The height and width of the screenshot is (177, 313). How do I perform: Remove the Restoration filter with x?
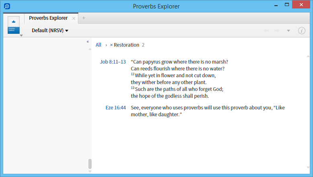point(111,45)
